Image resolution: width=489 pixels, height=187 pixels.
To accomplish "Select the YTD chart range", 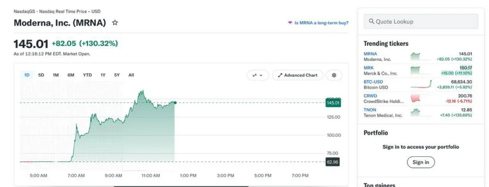I will [x=87, y=75].
